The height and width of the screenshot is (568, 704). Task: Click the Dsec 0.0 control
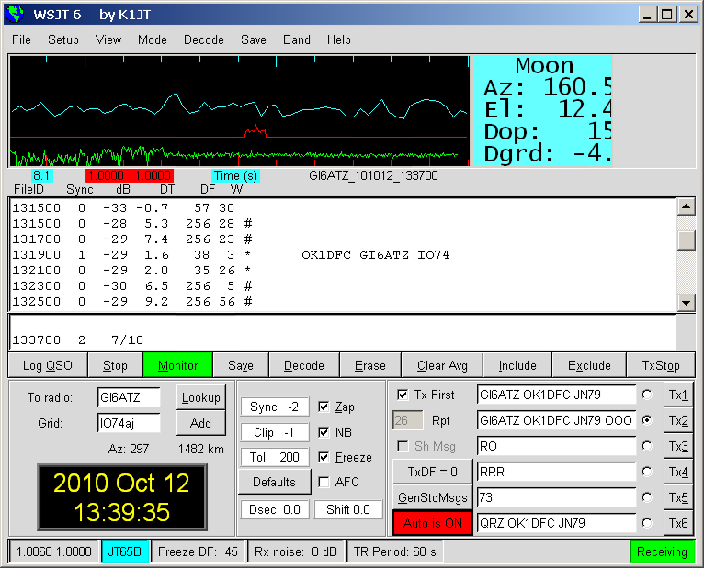274,509
